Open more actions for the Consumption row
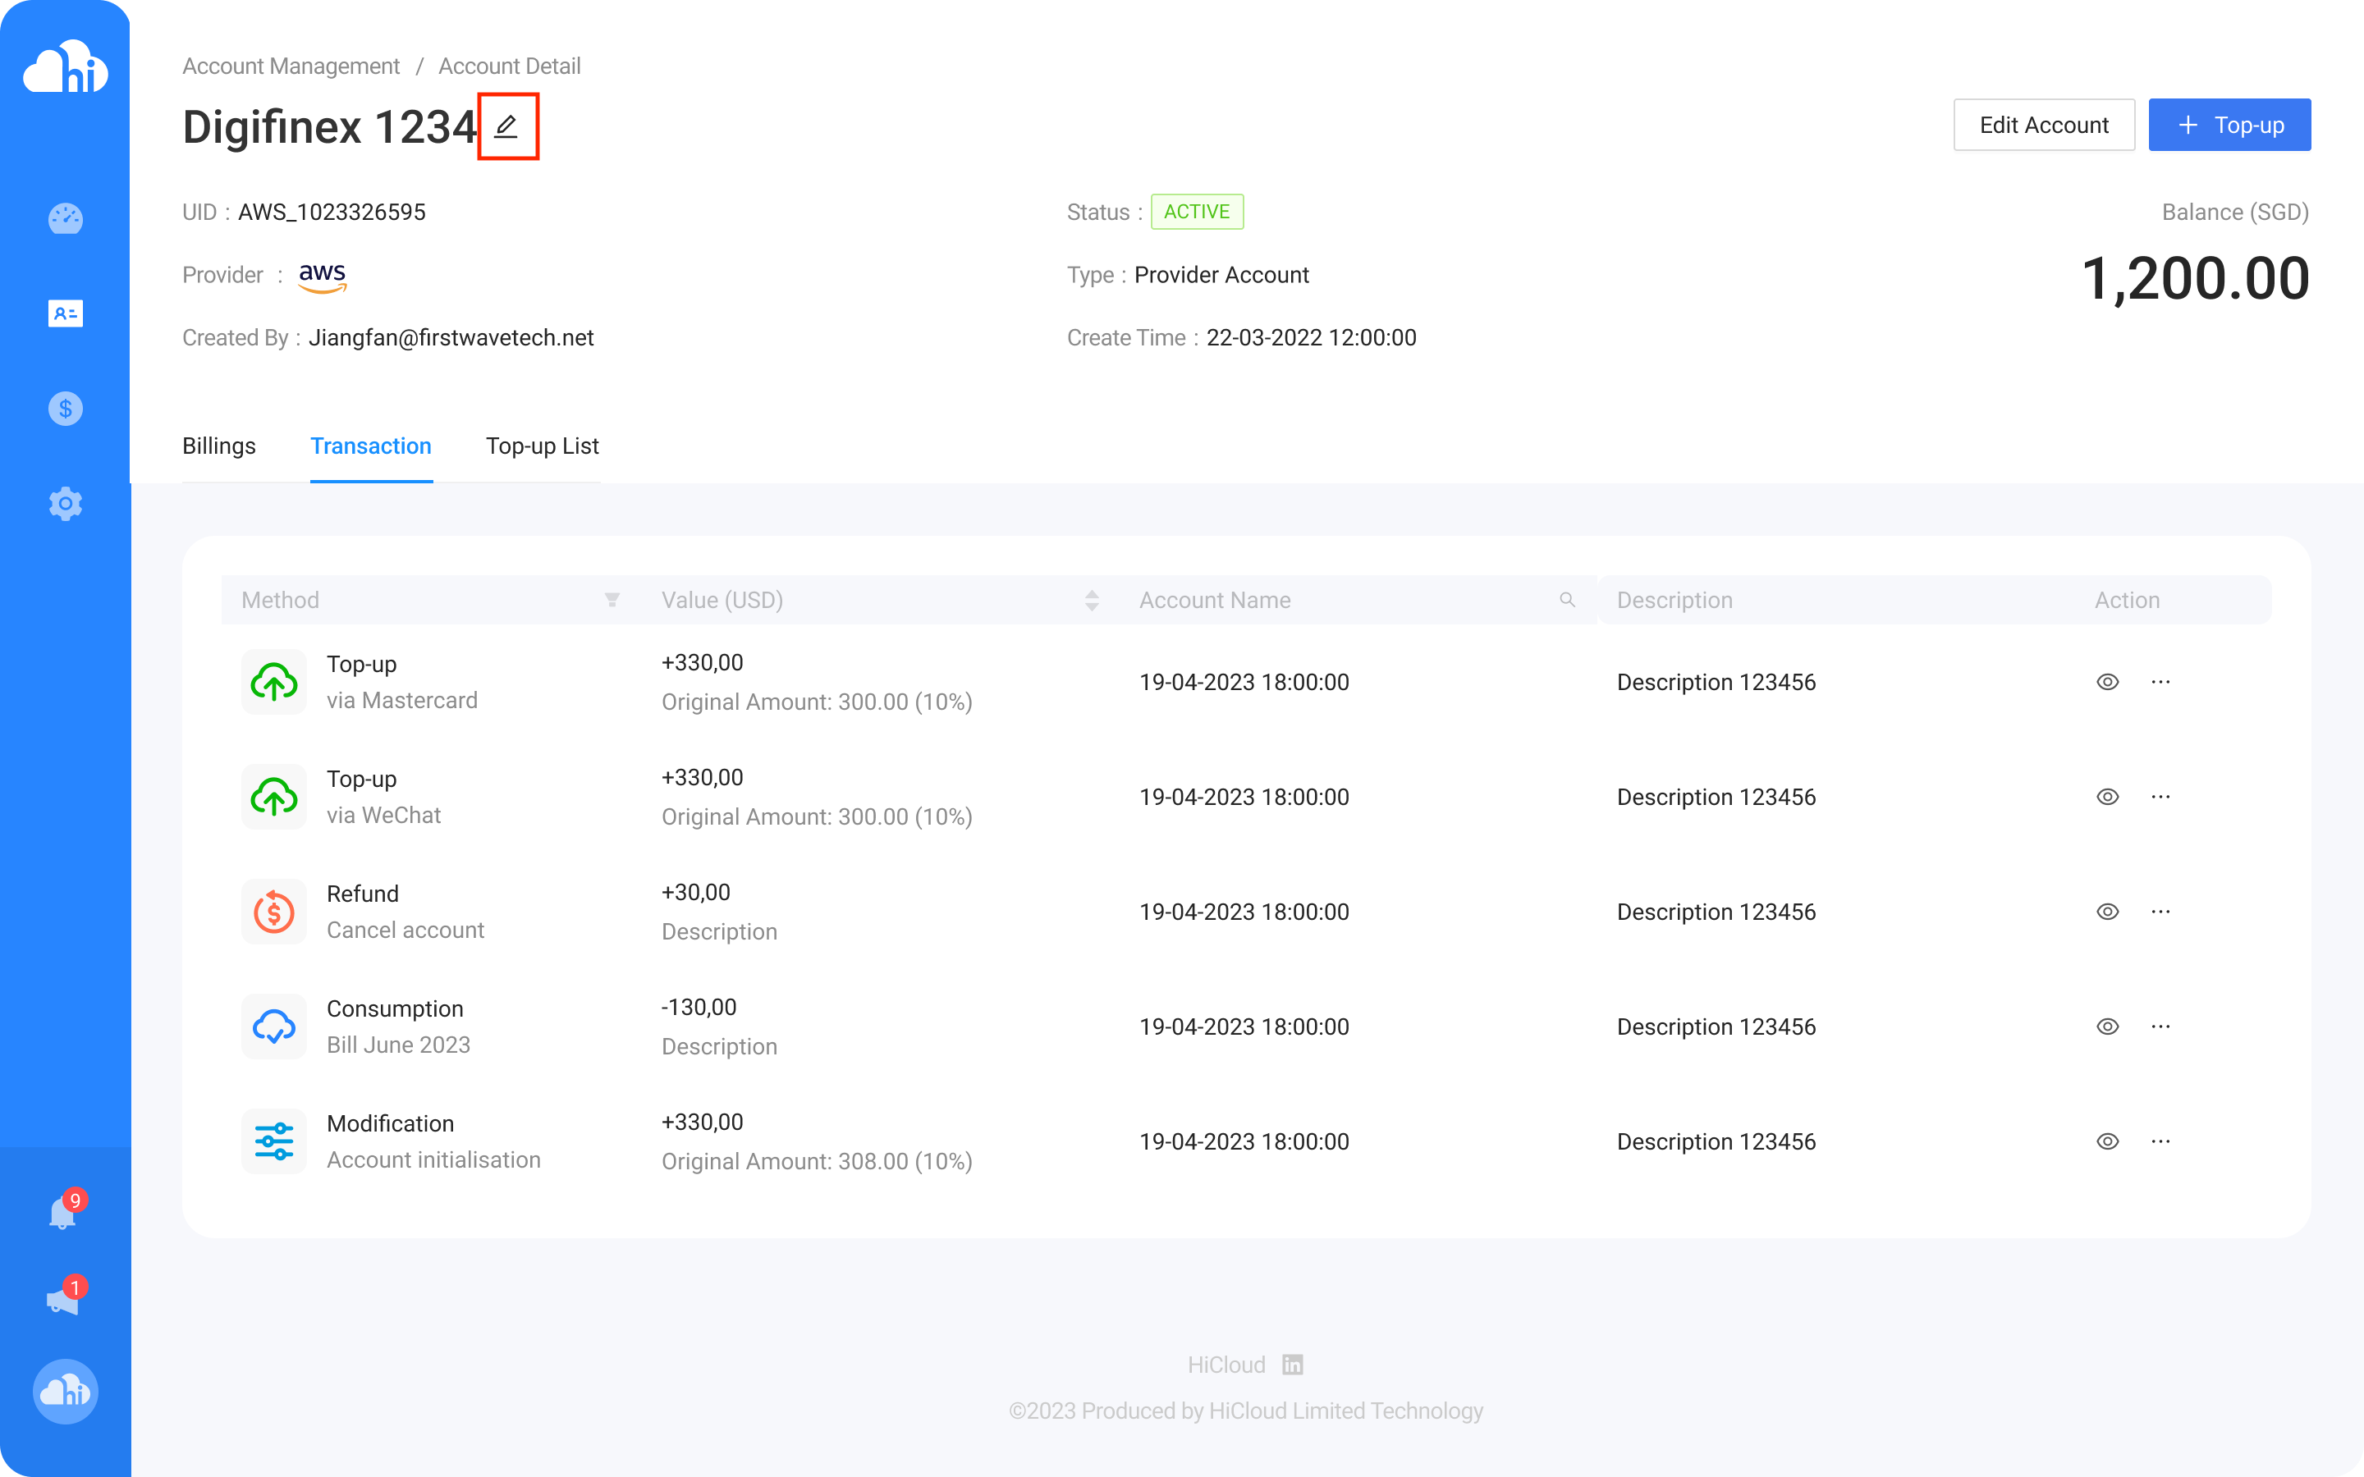This screenshot has height=1477, width=2364. click(2160, 1027)
